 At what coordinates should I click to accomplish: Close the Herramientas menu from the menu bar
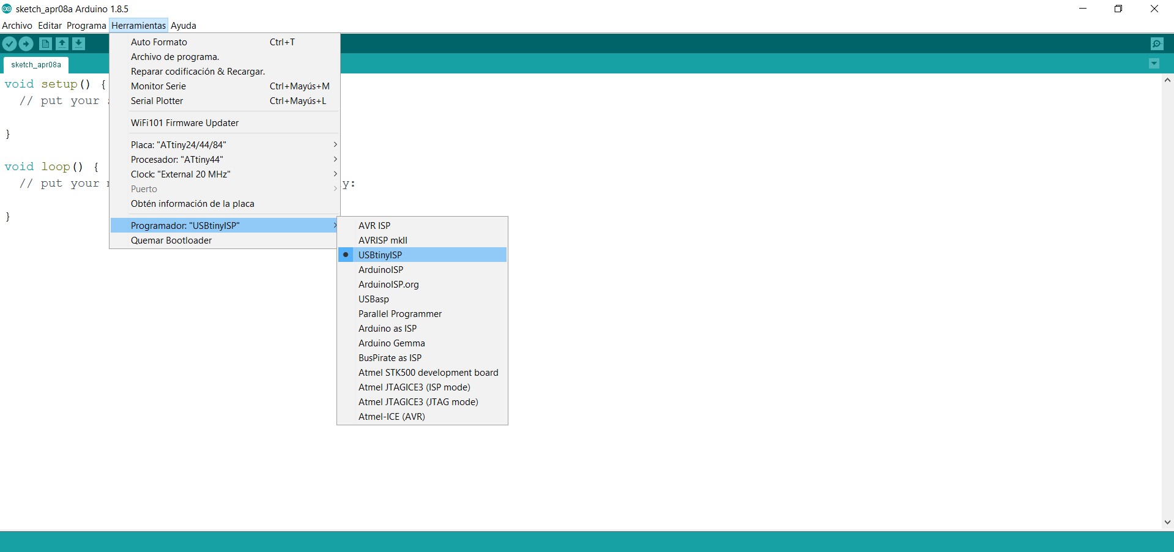[139, 25]
